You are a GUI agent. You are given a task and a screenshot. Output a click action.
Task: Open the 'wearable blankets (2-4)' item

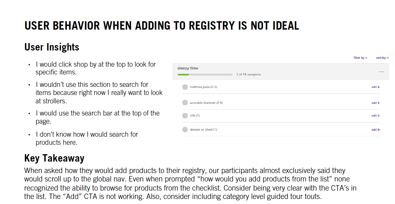206,103
